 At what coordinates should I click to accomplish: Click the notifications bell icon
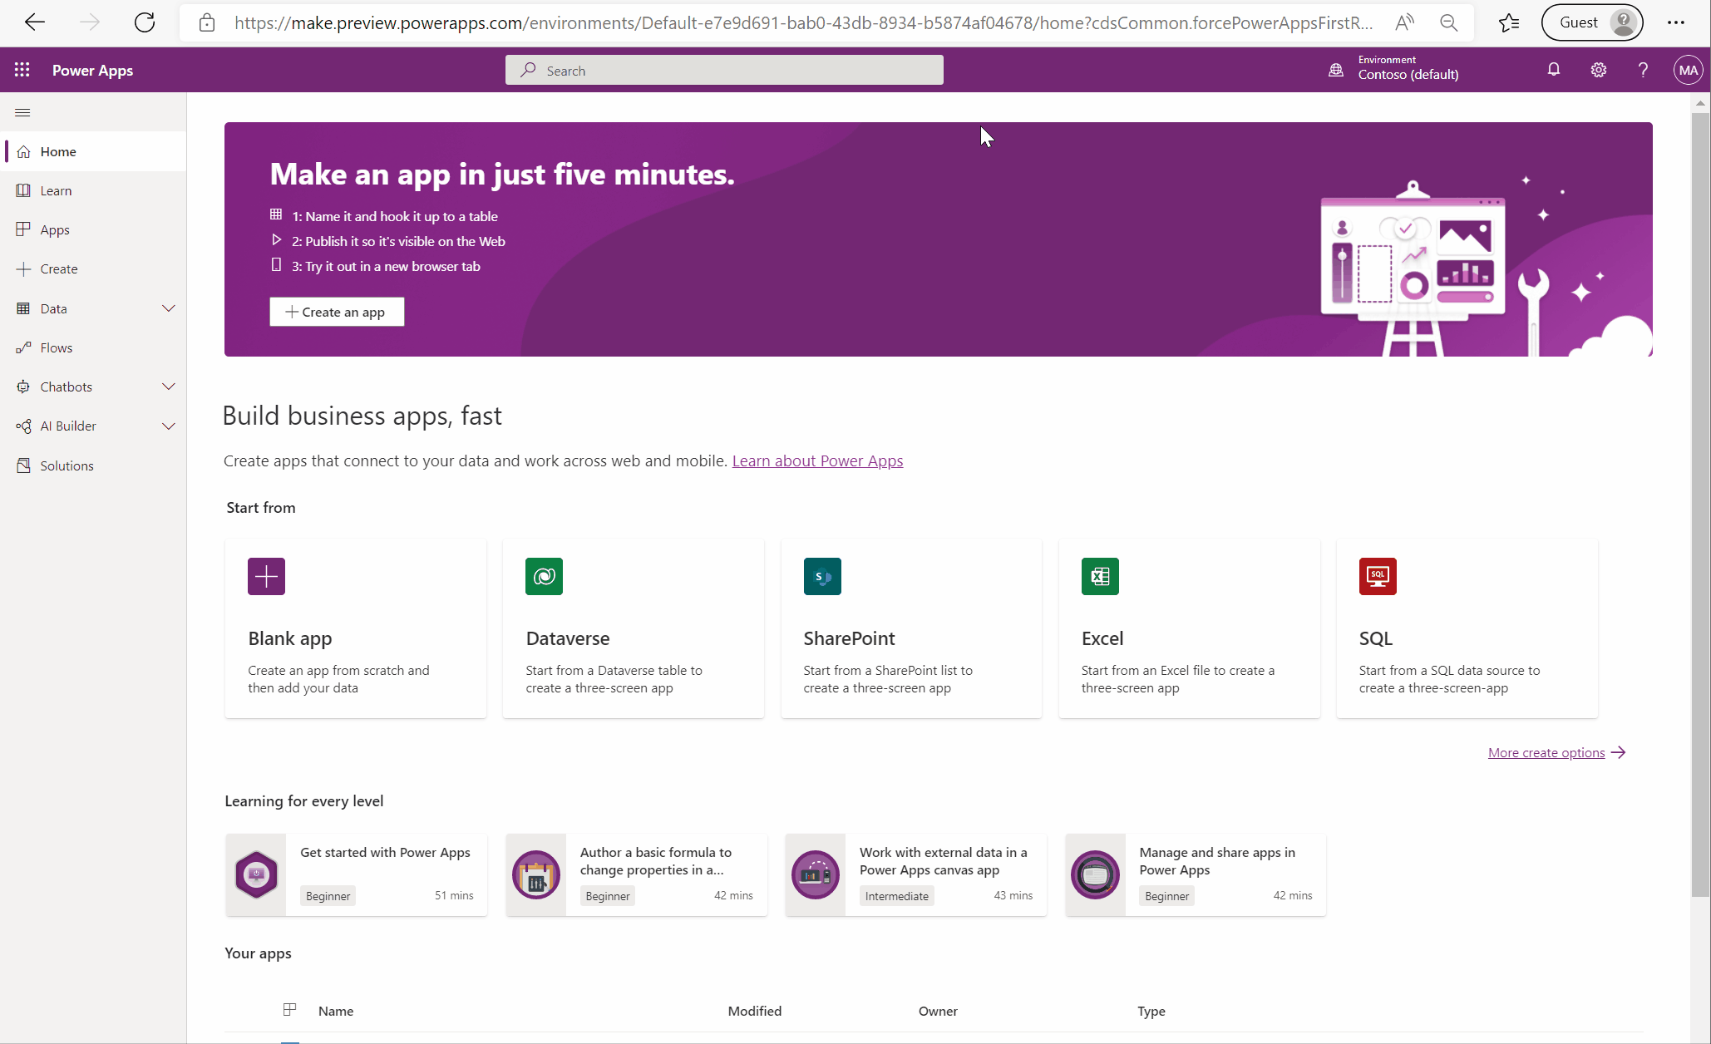coord(1553,70)
